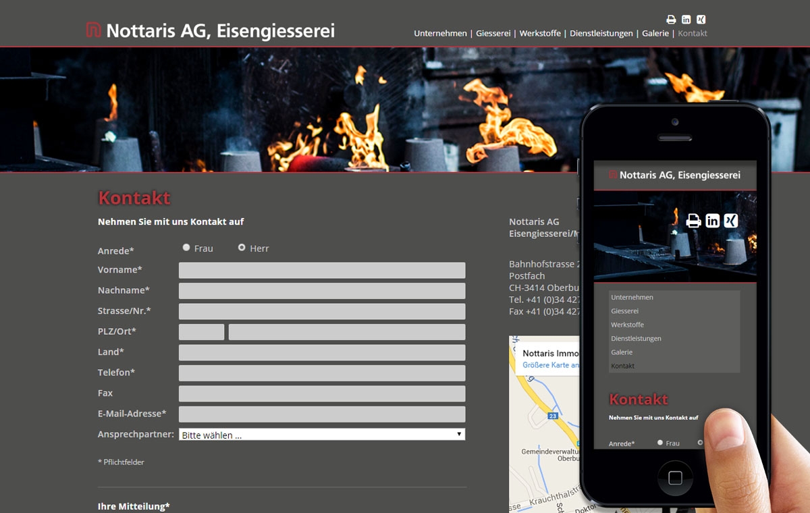This screenshot has width=810, height=513.
Task: Open the Xing icon in the header
Action: coord(701,20)
